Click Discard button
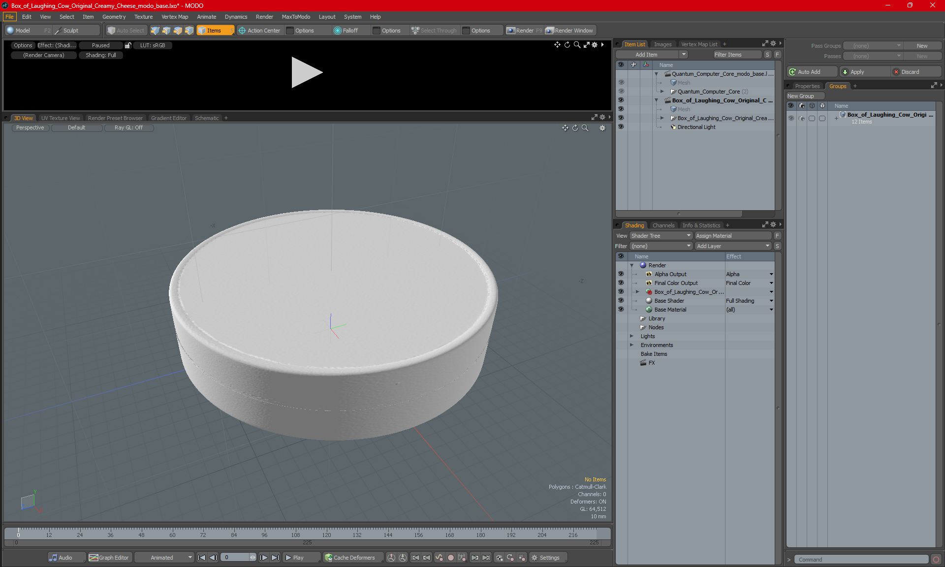 click(x=916, y=72)
